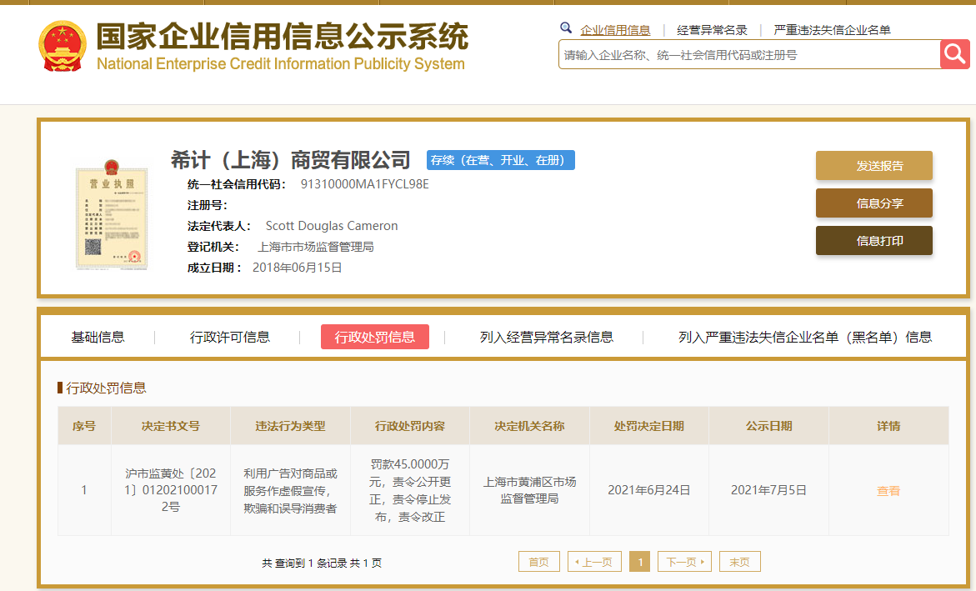Focus the enterprise name search field
Viewport: 976px width, 591px height.
(x=749, y=55)
